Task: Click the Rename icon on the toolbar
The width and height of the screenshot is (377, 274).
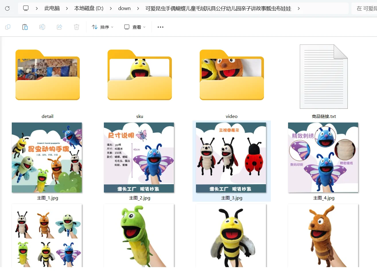Action: pyautogui.click(x=42, y=27)
